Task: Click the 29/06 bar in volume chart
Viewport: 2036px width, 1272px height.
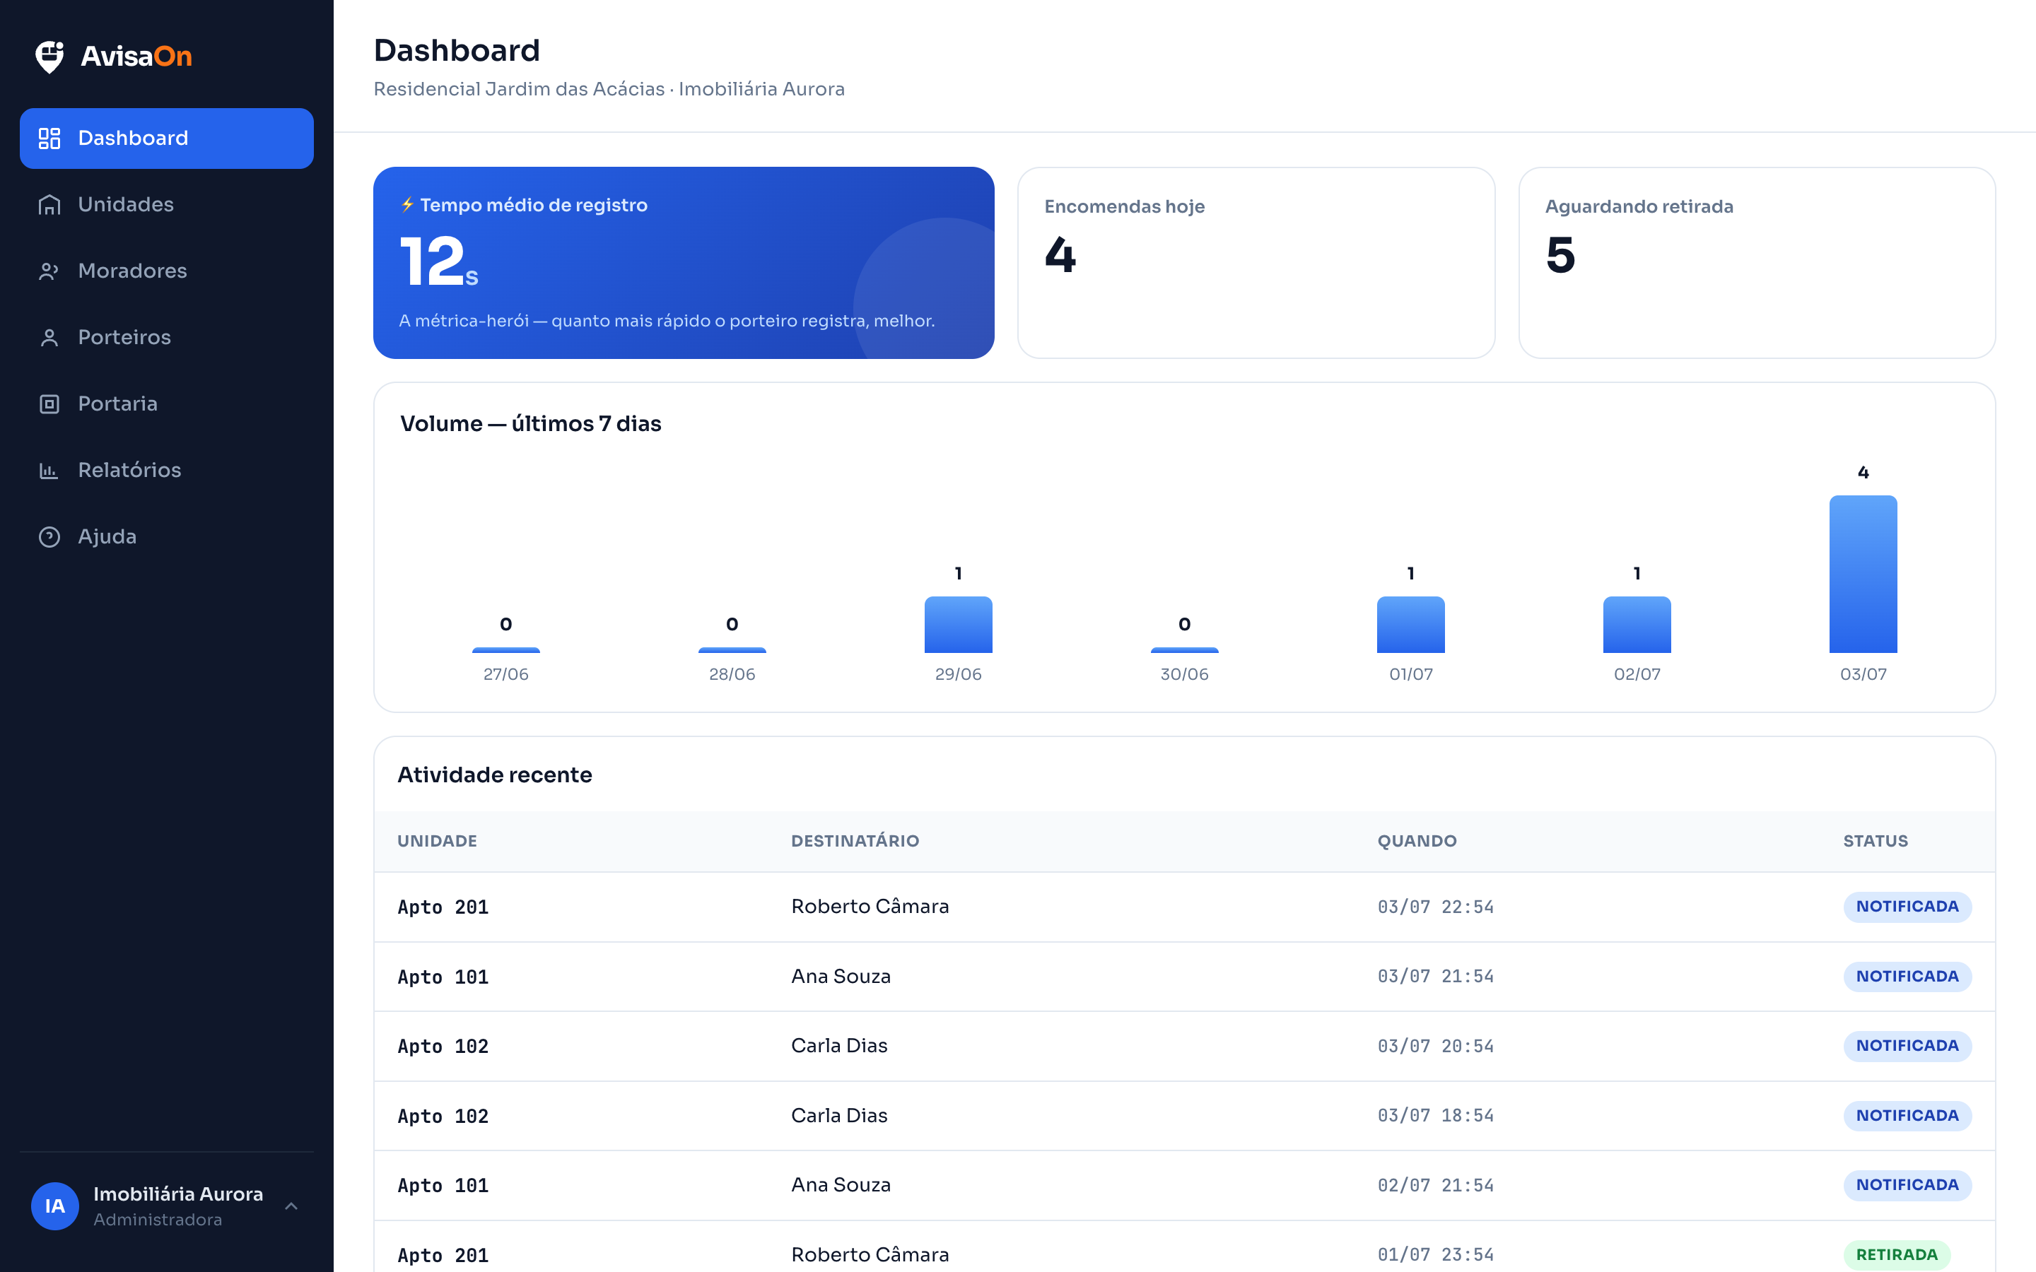Action: tap(959, 625)
